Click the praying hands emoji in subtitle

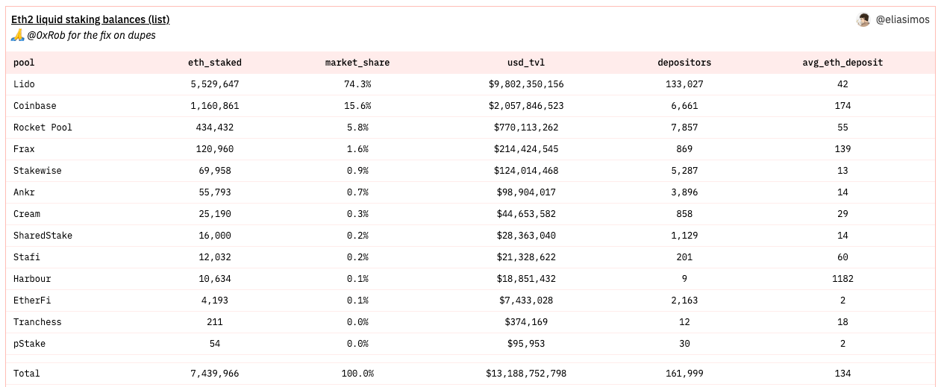[18, 35]
